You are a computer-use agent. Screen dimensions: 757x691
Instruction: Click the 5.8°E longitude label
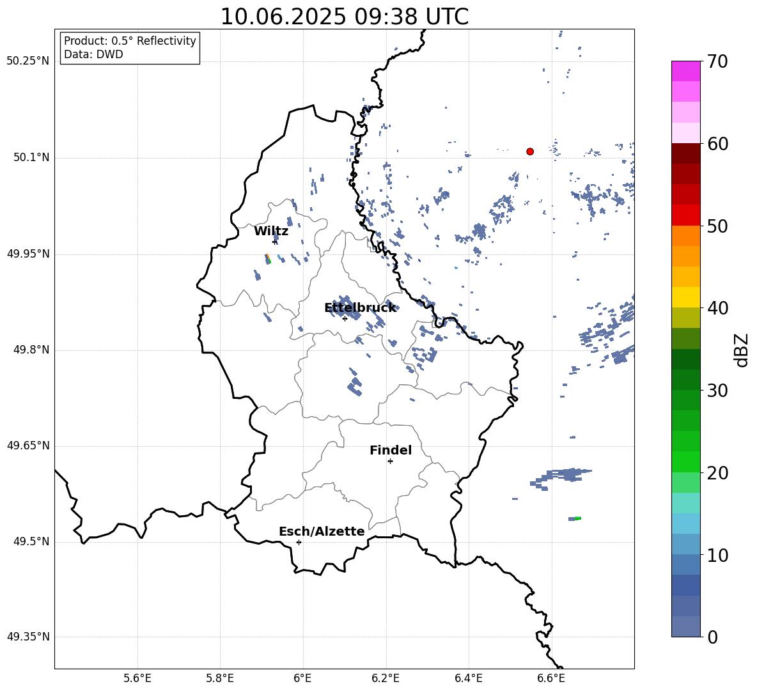220,678
